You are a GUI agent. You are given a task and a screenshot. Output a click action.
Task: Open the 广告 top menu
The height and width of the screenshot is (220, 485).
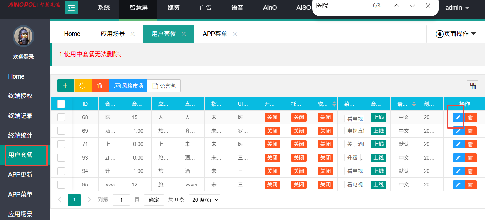pos(205,8)
